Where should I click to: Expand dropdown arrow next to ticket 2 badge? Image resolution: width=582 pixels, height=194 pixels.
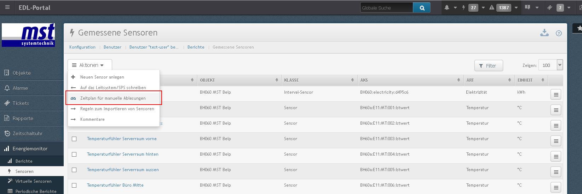pos(569,7)
